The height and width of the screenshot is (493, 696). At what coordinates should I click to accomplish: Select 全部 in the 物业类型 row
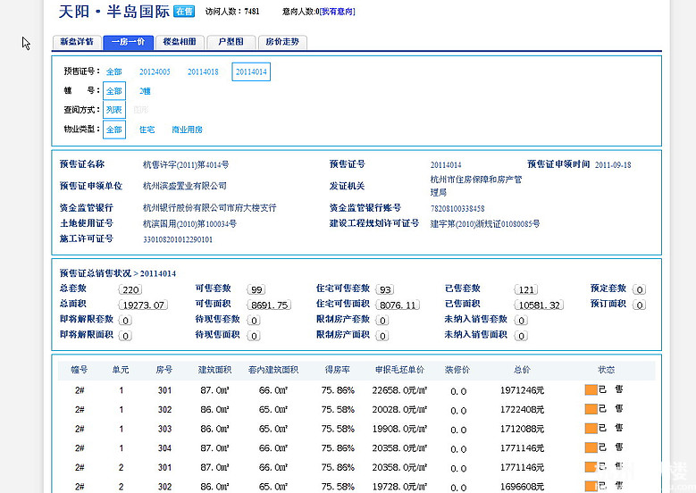[x=114, y=130]
